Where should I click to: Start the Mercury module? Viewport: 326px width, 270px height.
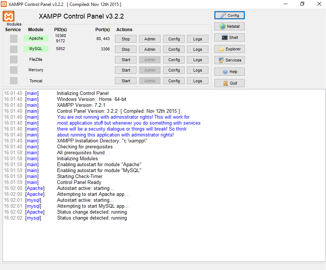(126, 70)
